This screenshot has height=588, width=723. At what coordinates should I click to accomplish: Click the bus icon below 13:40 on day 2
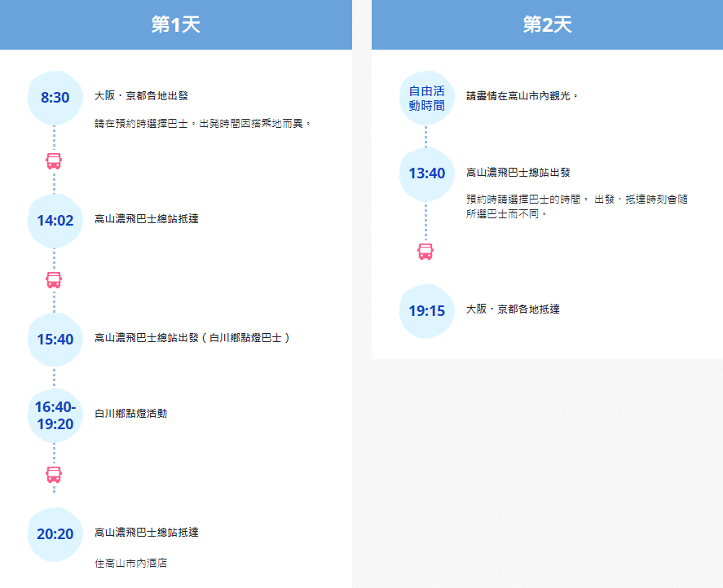pyautogui.click(x=425, y=252)
